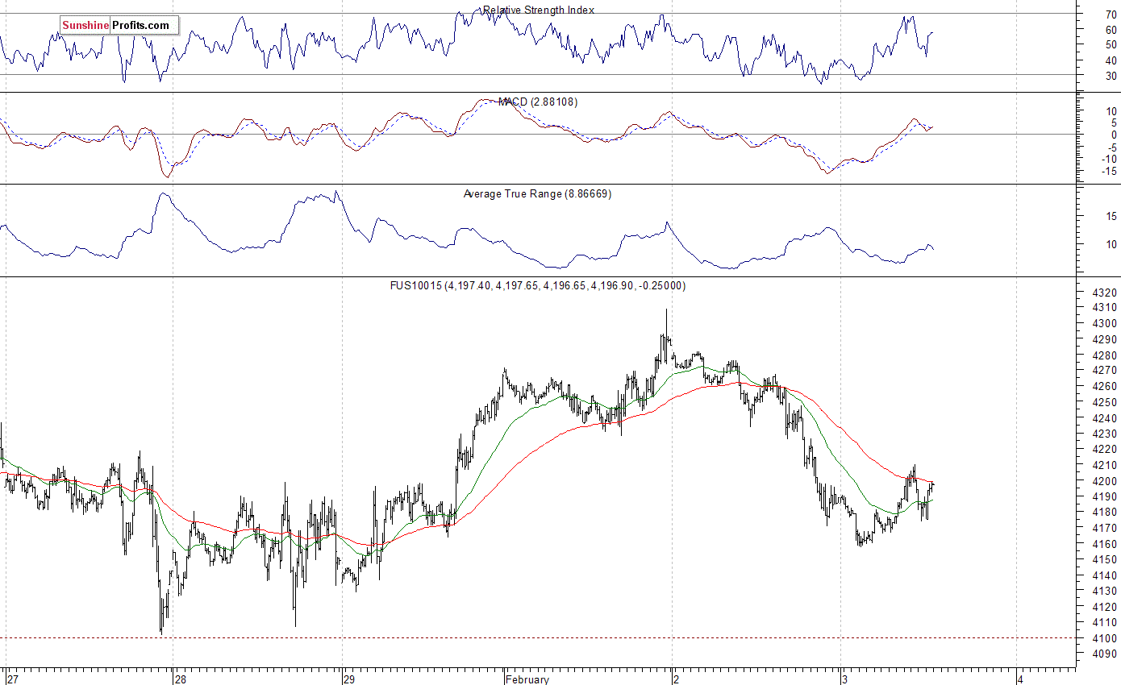This screenshot has height=685, width=1121.
Task: Click the 40 level on RSI axis
Action: point(1111,60)
